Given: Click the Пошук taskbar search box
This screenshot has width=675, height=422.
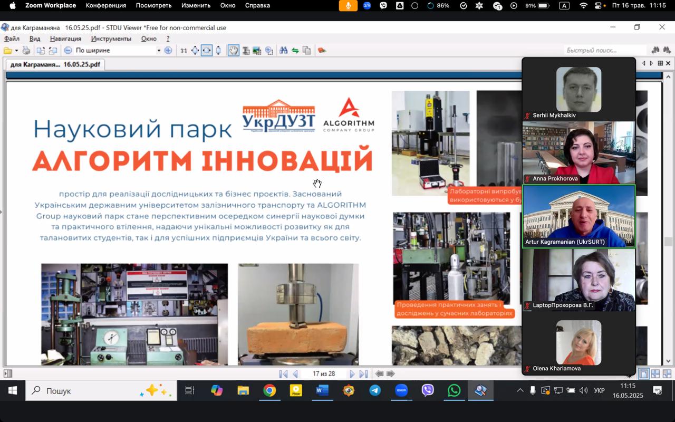Looking at the screenshot, I should click(x=101, y=391).
